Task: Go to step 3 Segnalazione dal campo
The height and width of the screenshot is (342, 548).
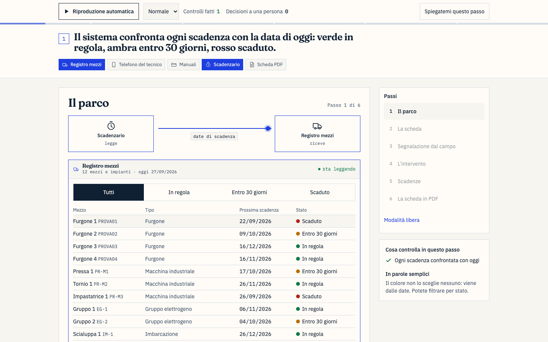Action: coord(434,146)
